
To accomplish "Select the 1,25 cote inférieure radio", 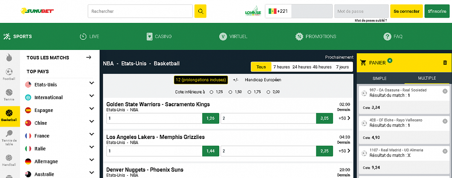I will 211,92.
